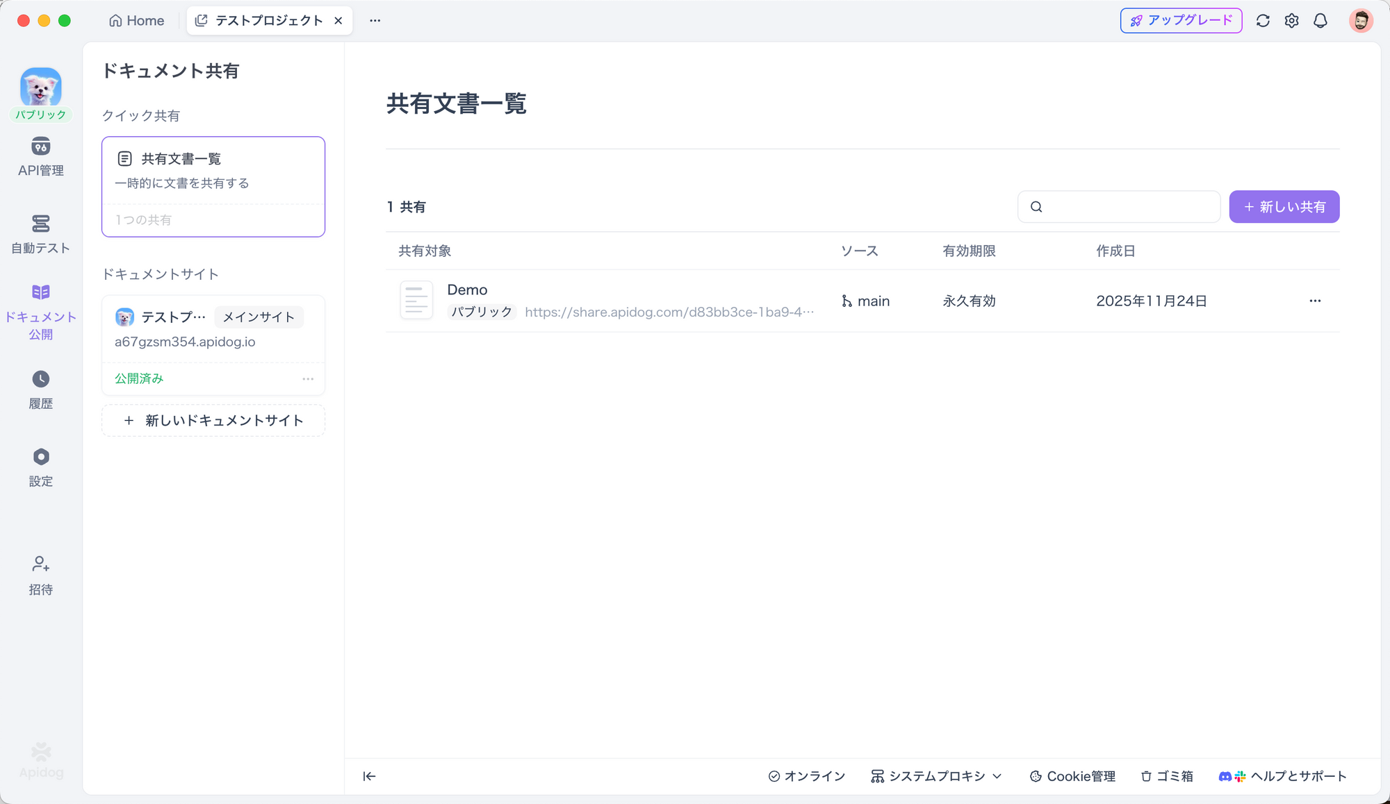Open Cookie管理 in status bar
This screenshot has width=1390, height=804.
(1072, 776)
